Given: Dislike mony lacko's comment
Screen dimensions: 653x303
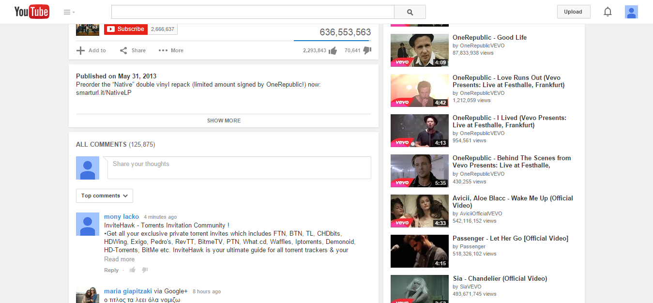Looking at the screenshot, I should tap(144, 270).
